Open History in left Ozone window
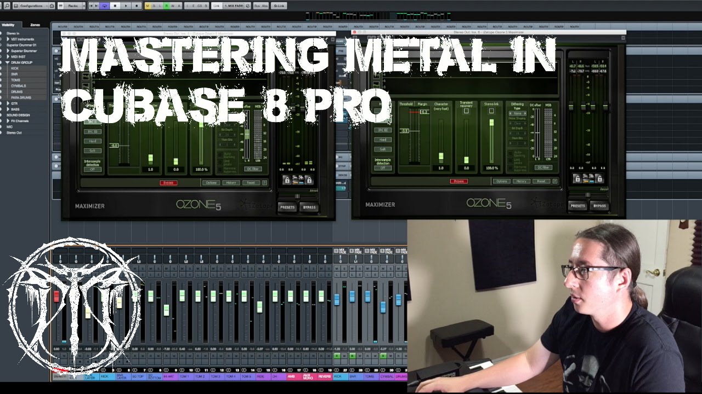Viewport: 702px width, 394px height. coord(231,182)
